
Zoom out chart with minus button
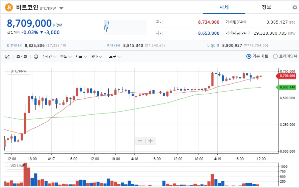pos(140,141)
